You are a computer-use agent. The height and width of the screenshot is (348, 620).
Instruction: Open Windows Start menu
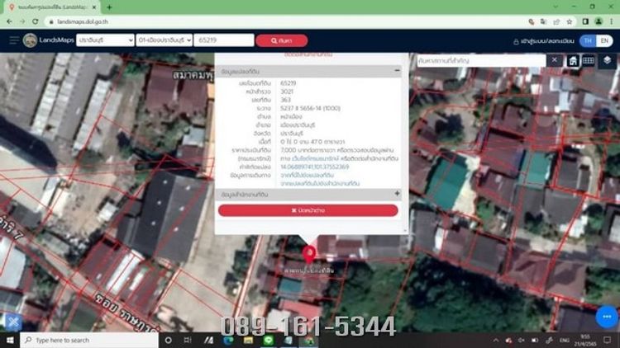click(10, 340)
